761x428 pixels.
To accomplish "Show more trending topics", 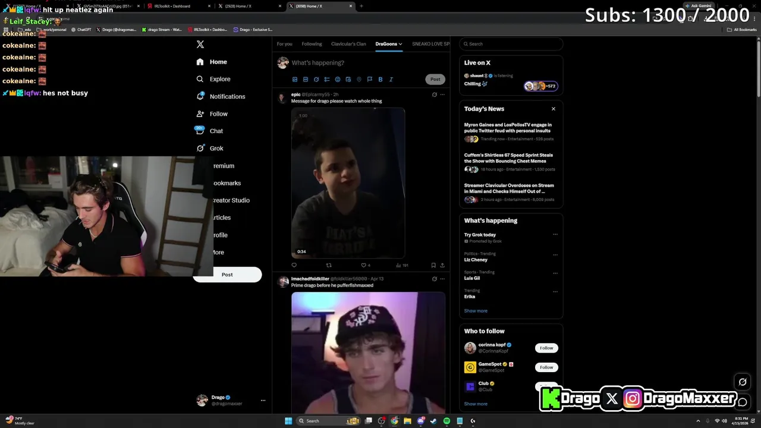I will 476,311.
